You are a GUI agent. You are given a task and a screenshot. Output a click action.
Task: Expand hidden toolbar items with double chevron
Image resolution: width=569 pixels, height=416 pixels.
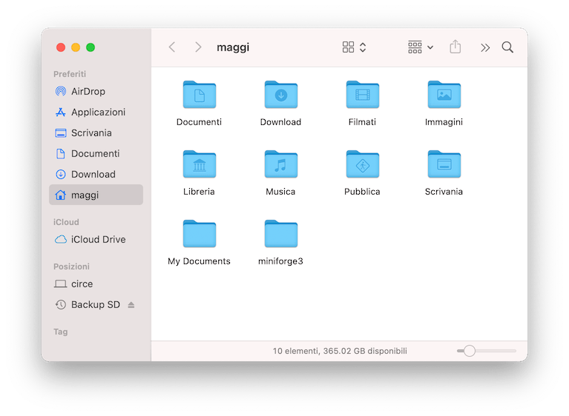485,47
